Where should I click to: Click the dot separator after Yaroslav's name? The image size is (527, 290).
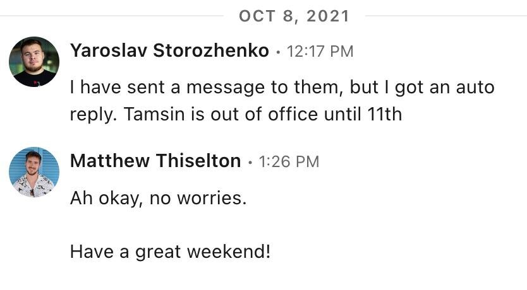coord(278,52)
